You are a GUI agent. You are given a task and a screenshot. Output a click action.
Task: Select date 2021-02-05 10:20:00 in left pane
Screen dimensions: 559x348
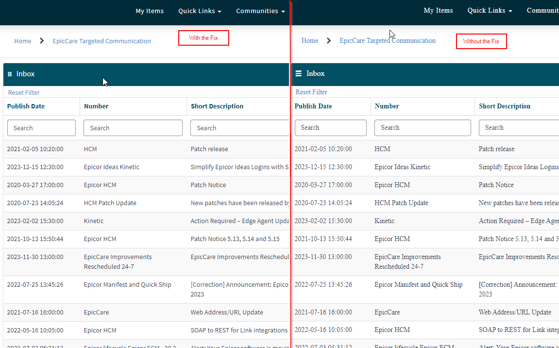tap(35, 149)
